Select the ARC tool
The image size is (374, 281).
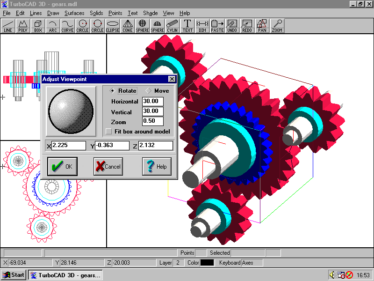coord(53,26)
